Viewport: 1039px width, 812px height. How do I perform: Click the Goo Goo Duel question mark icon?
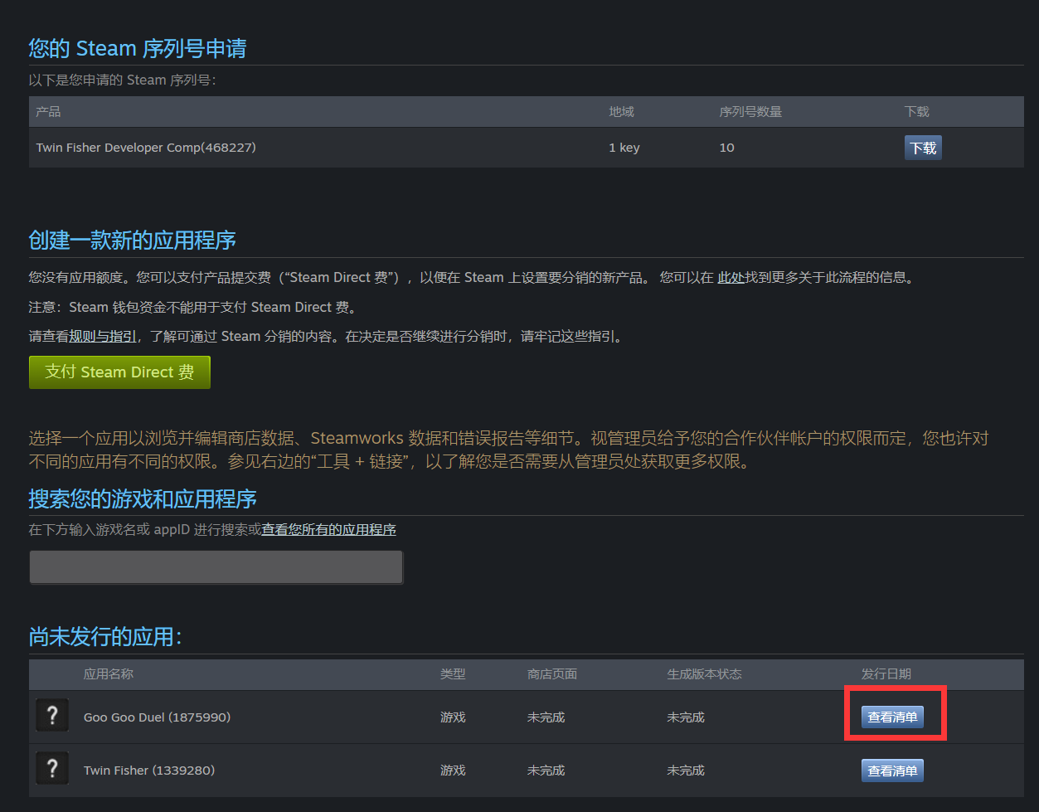pyautogui.click(x=52, y=715)
